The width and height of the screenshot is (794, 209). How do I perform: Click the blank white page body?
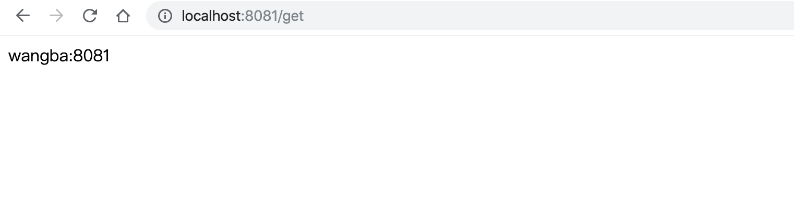pos(396,135)
